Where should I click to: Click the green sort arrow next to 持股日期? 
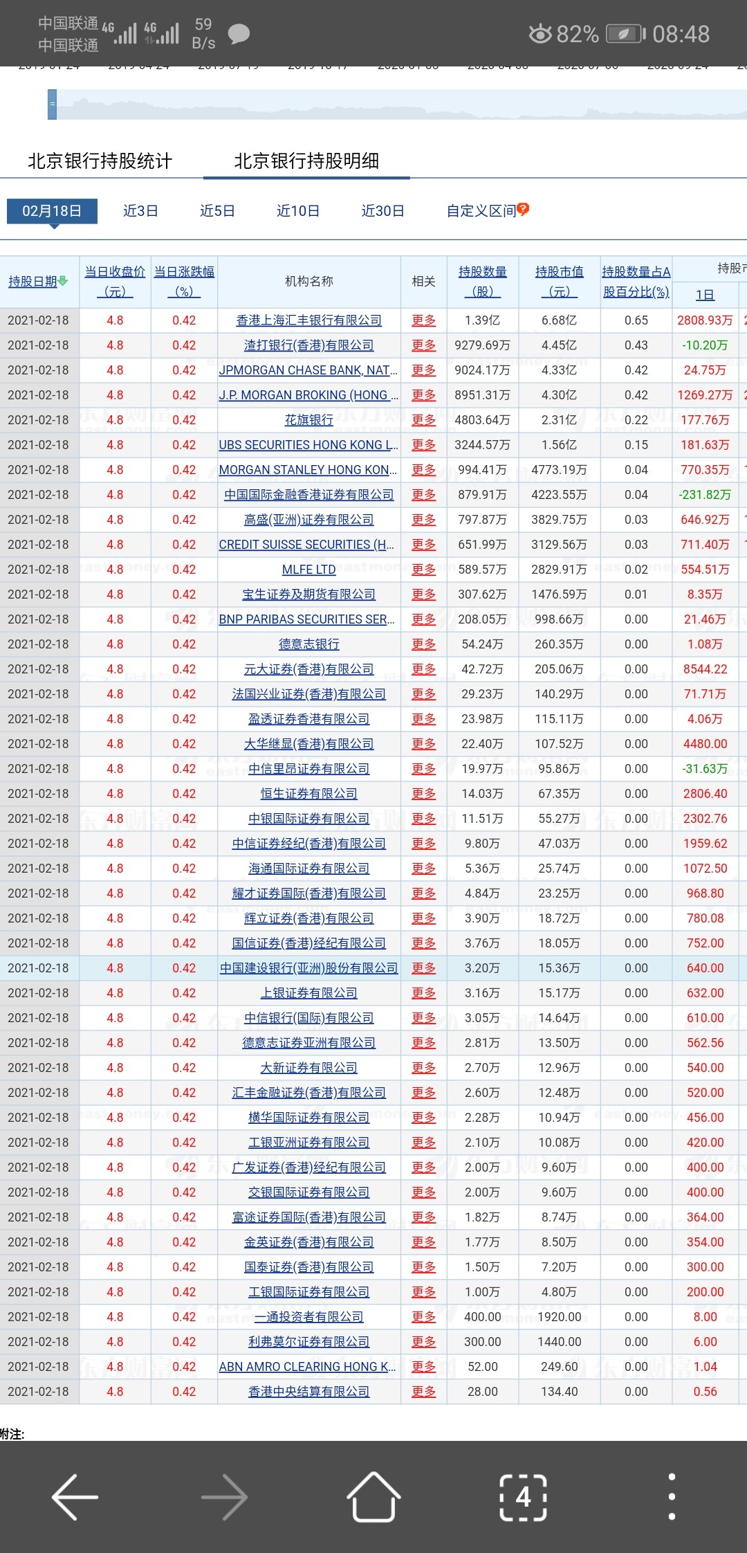click(x=63, y=281)
